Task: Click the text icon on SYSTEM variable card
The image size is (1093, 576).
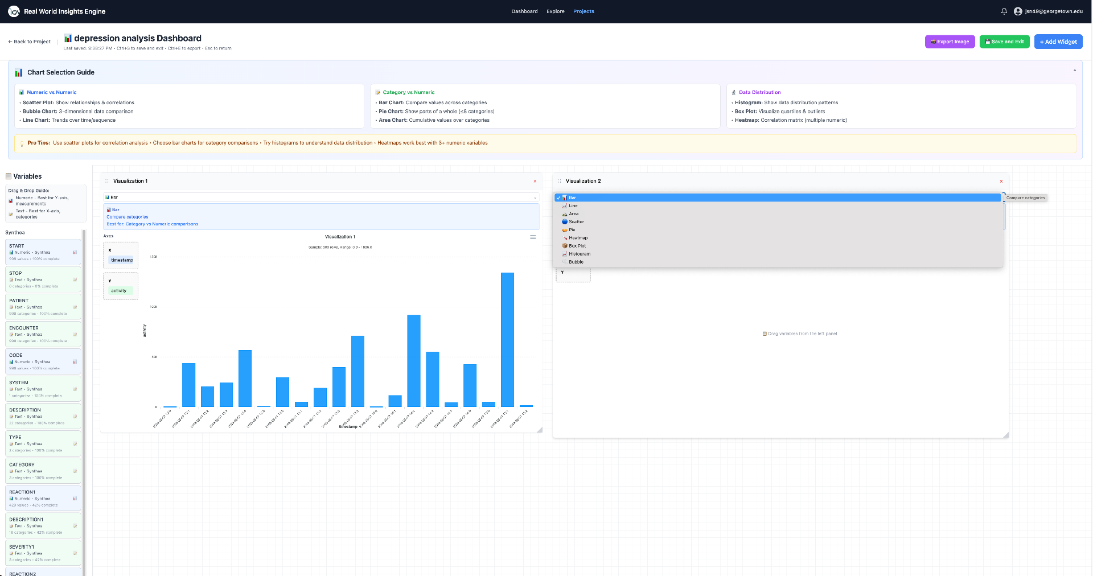Action: click(x=75, y=389)
